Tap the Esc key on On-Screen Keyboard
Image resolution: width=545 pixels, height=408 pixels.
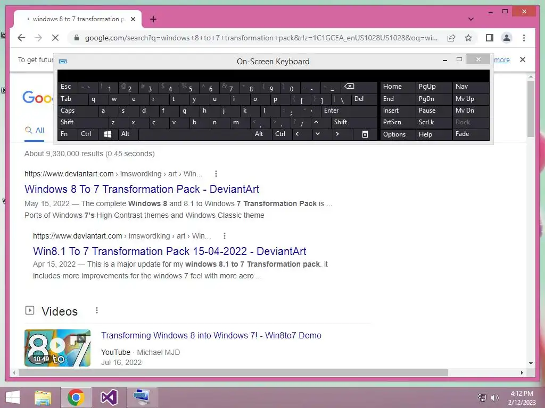(x=68, y=87)
